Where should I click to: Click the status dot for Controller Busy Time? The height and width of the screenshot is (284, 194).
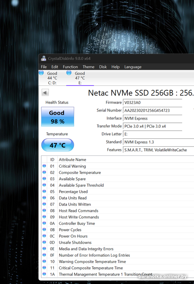[x=44, y=223]
